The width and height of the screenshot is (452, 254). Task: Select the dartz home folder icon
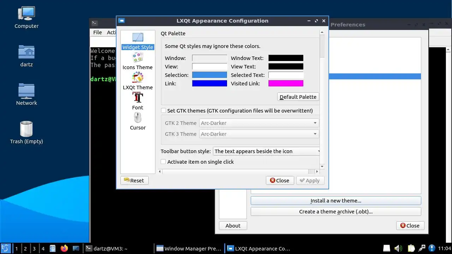(x=26, y=56)
